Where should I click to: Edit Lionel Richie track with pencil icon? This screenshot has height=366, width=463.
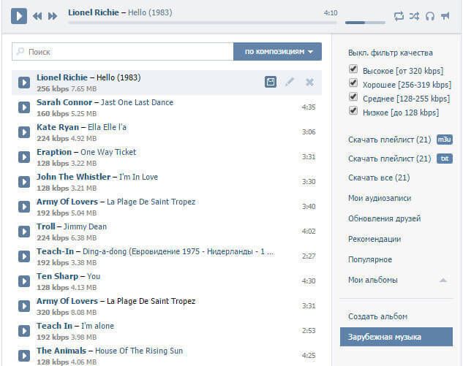pos(290,82)
